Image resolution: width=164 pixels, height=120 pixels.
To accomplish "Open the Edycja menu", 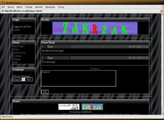I will click(11, 7).
